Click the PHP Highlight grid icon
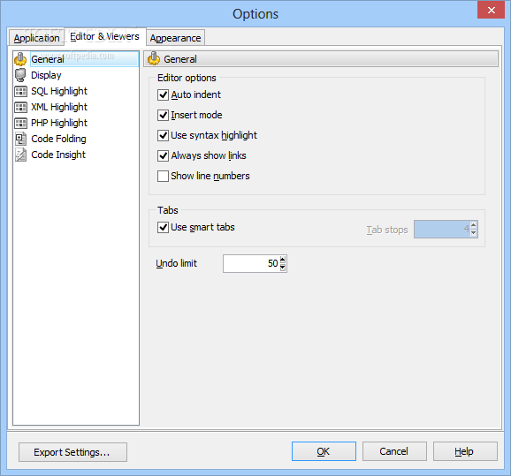 tap(20, 123)
